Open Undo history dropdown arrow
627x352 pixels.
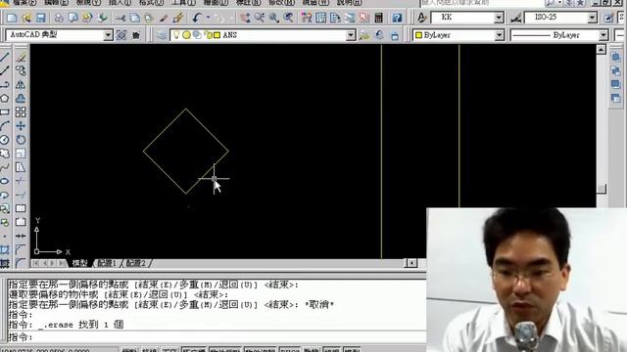[x=208, y=18]
